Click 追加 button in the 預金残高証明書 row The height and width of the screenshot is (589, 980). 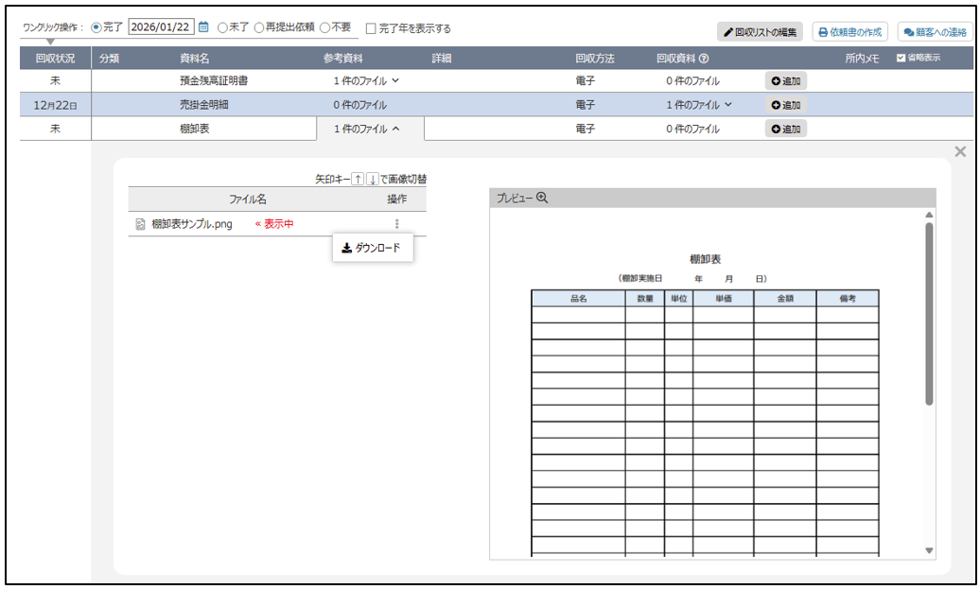coord(785,81)
